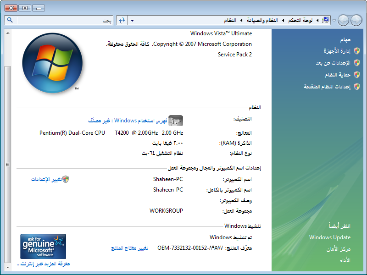Select the لوحة التحكم breadcrumb

pos(300,20)
